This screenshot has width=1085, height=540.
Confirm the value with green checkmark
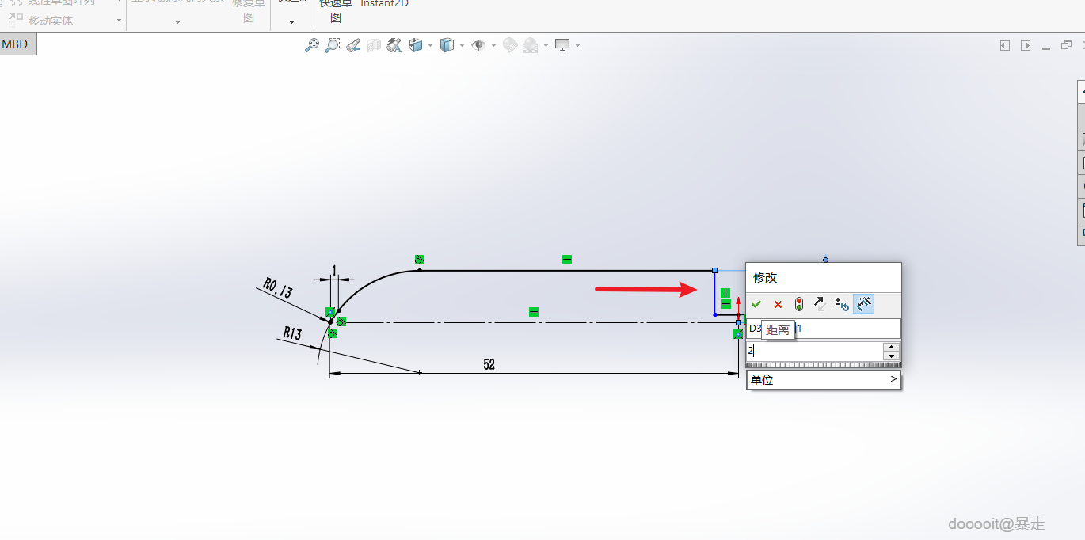tap(756, 304)
